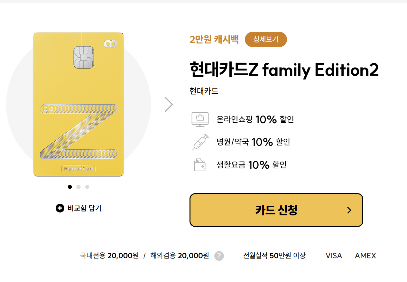Select the syringe icon beside 병원/약국 benefit
407x282 pixels.
tap(200, 142)
